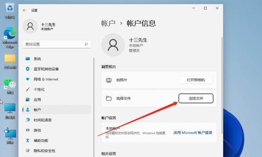The width and height of the screenshot is (262, 157).
Task: Click the 系统 monitor icon
Action: pos(28,58)
